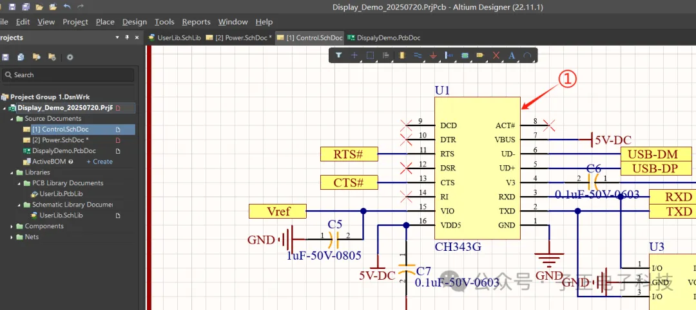This screenshot has width=696, height=310.
Task: Switch to [2] Power.SchDoc tab
Action: [239, 38]
